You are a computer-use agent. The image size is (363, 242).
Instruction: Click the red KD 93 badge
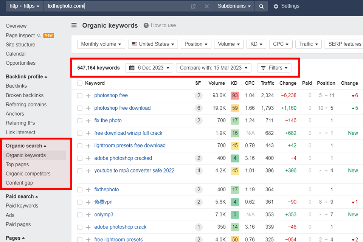click(235, 95)
